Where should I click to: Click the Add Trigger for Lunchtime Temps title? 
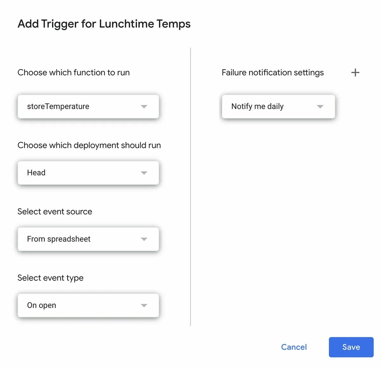click(104, 24)
